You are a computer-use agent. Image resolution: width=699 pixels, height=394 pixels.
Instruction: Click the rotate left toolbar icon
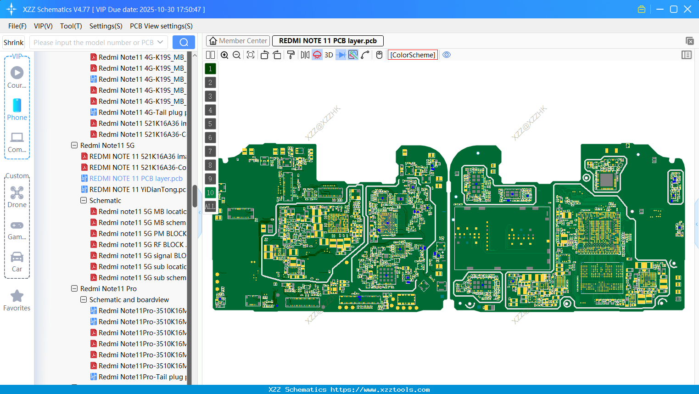pos(264,55)
